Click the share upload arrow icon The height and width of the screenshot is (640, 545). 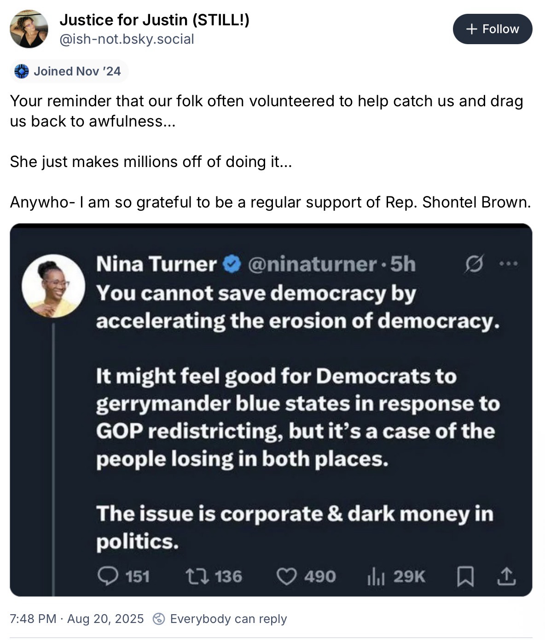tap(506, 576)
